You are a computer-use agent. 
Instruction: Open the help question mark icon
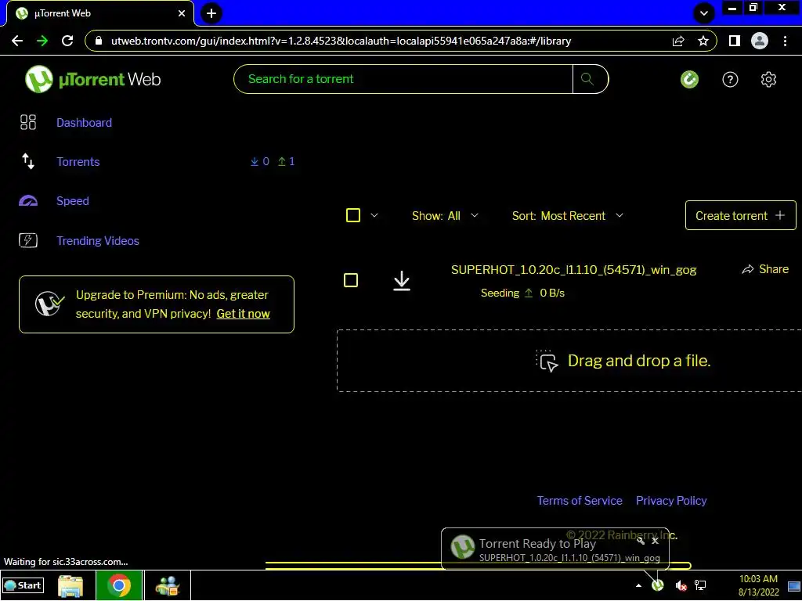(730, 79)
